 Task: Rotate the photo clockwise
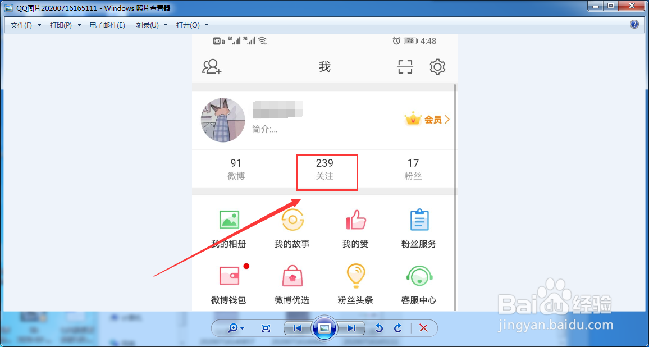coord(397,328)
